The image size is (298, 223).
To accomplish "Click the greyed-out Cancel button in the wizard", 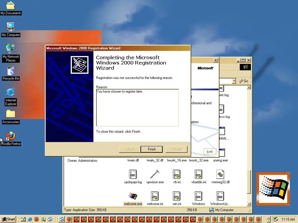I will (x=176, y=149).
